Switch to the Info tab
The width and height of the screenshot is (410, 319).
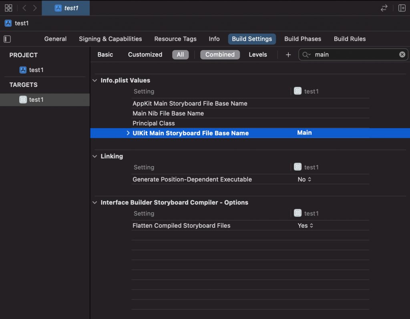click(x=214, y=39)
